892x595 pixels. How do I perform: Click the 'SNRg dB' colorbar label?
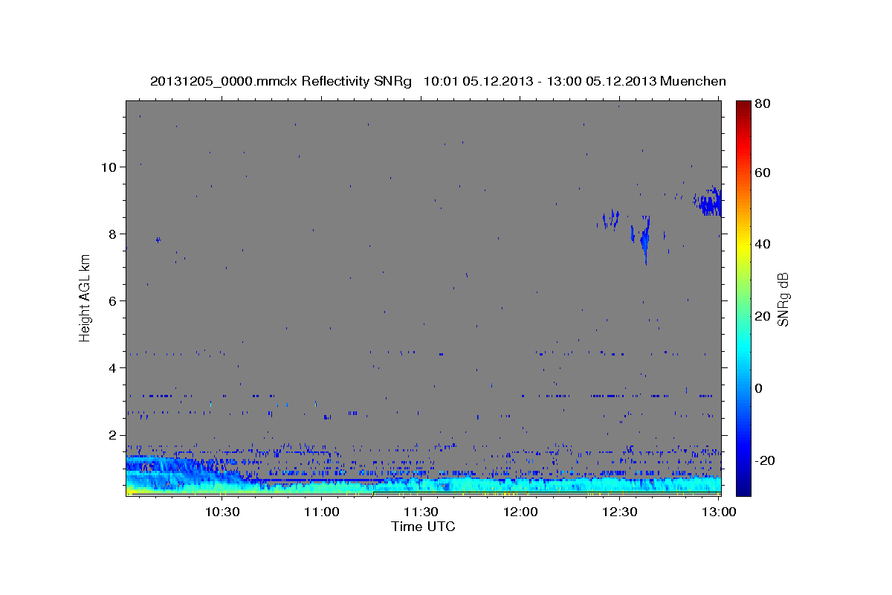(x=783, y=299)
